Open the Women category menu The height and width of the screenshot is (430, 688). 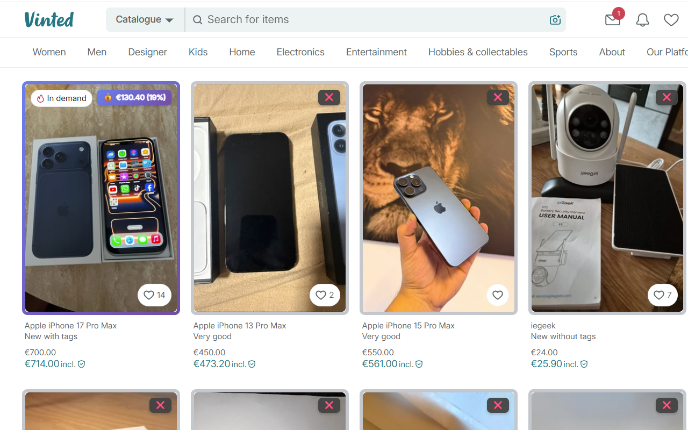(49, 52)
